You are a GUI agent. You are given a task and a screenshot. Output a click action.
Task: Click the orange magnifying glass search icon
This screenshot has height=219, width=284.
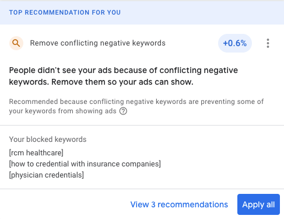click(16, 43)
